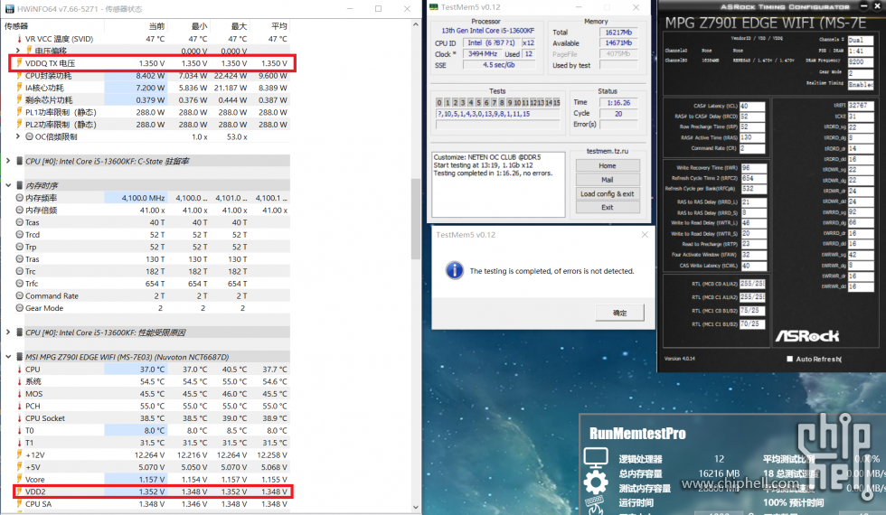Click blue info icon in TestMem5 dialog
Image resolution: width=886 pixels, height=515 pixels.
click(454, 270)
